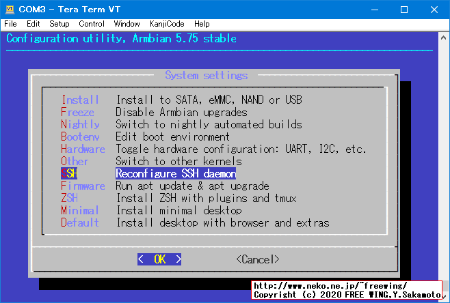The image size is (450, 303).
Task: Click the 'System settings' dialog title
Action: click(x=207, y=75)
